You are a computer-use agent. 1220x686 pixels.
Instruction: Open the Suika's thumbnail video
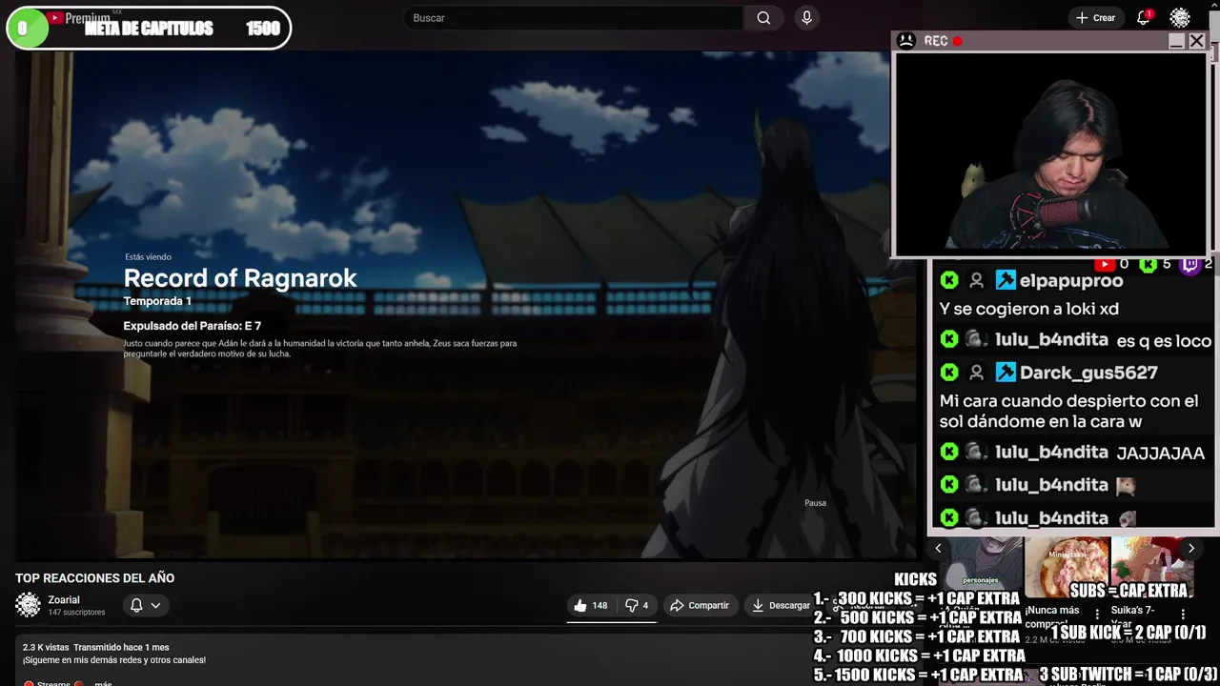tap(1151, 568)
